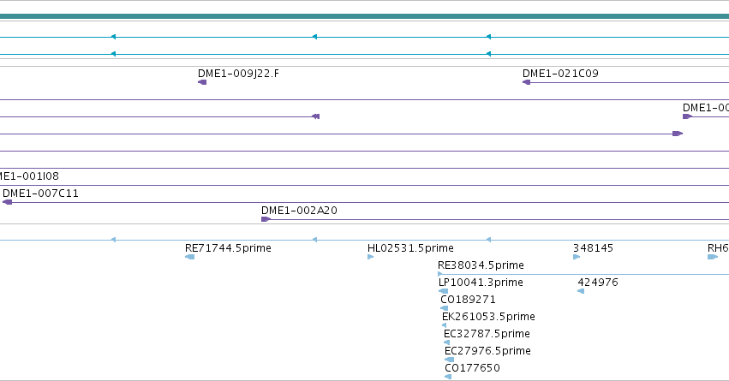Select the CO189271 label
The image size is (729, 381).
click(x=468, y=300)
